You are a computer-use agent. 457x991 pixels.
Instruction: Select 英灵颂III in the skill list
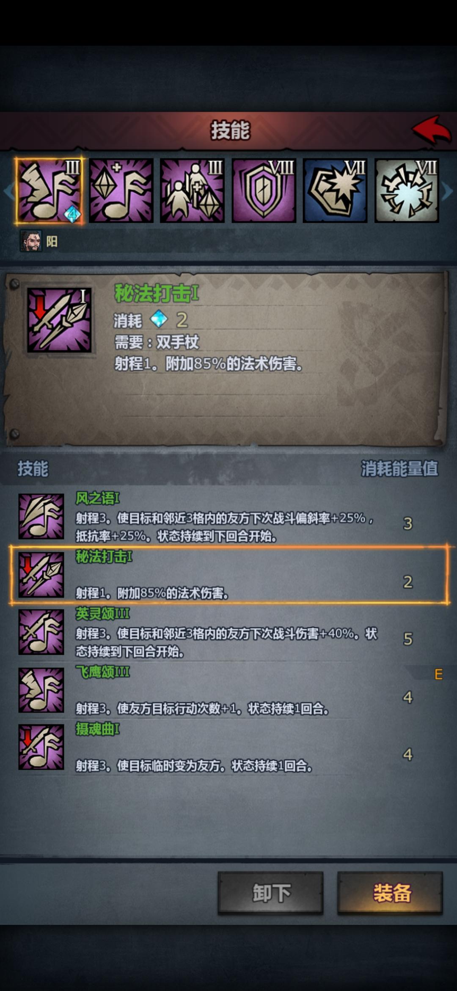[x=228, y=632]
